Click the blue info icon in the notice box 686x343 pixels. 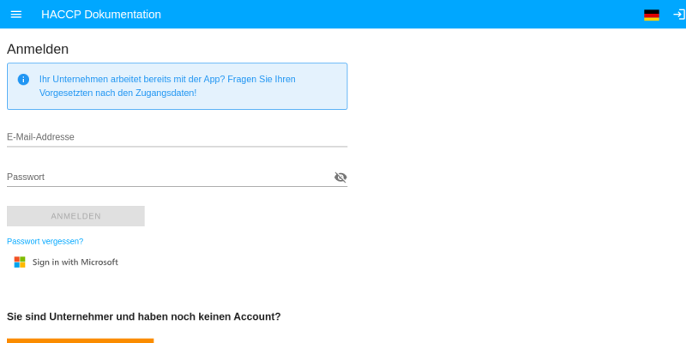23,80
